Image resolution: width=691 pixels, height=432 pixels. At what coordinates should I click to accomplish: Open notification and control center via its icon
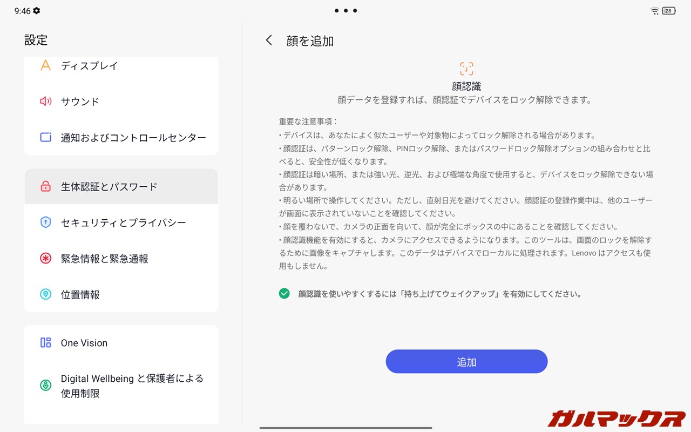(x=45, y=137)
